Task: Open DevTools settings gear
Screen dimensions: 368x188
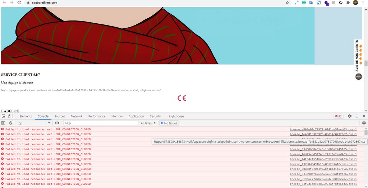Action: (350, 116)
